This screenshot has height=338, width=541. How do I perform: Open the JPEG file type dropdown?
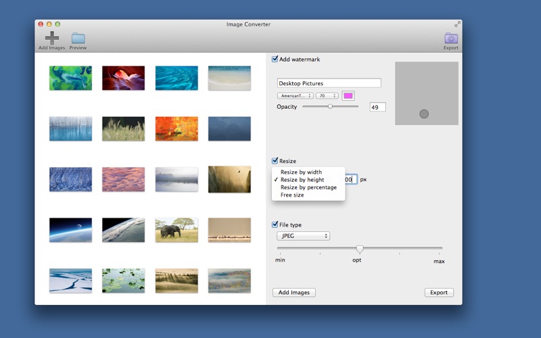point(303,236)
